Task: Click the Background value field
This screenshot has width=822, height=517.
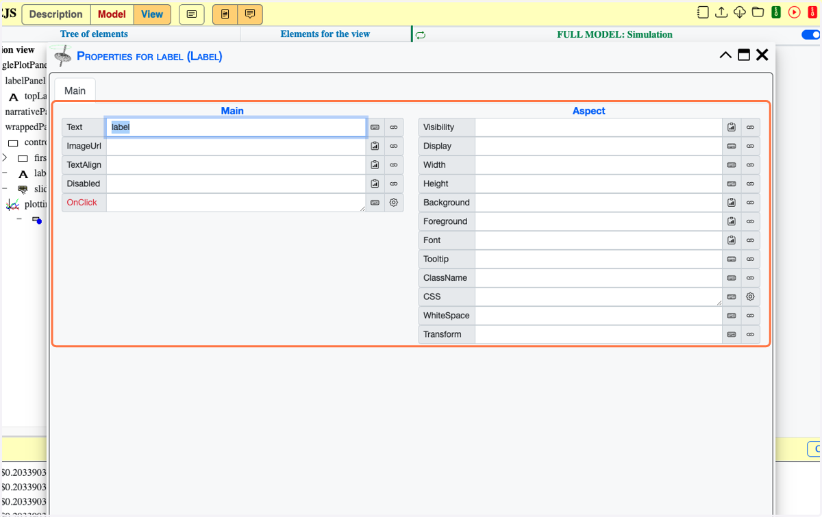Action: pyautogui.click(x=599, y=203)
